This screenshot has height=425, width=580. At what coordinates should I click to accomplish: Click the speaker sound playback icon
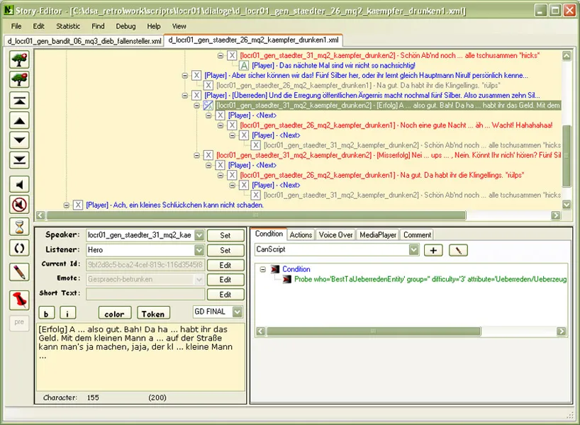coord(18,184)
